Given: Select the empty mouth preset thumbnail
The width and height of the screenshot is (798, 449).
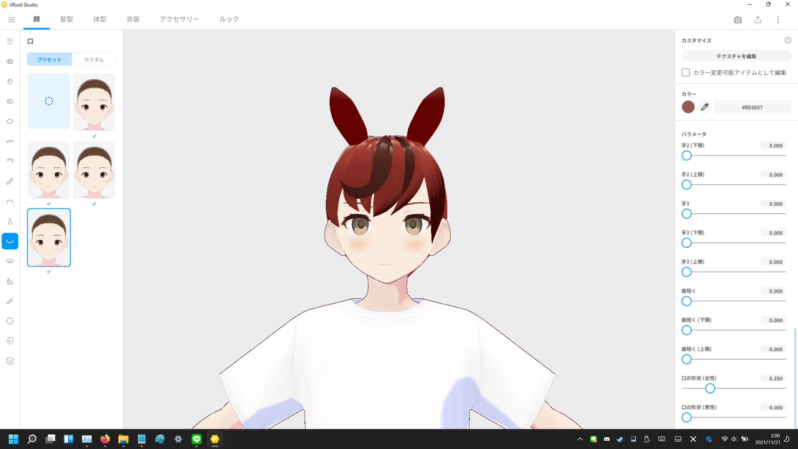Looking at the screenshot, I should point(49,101).
